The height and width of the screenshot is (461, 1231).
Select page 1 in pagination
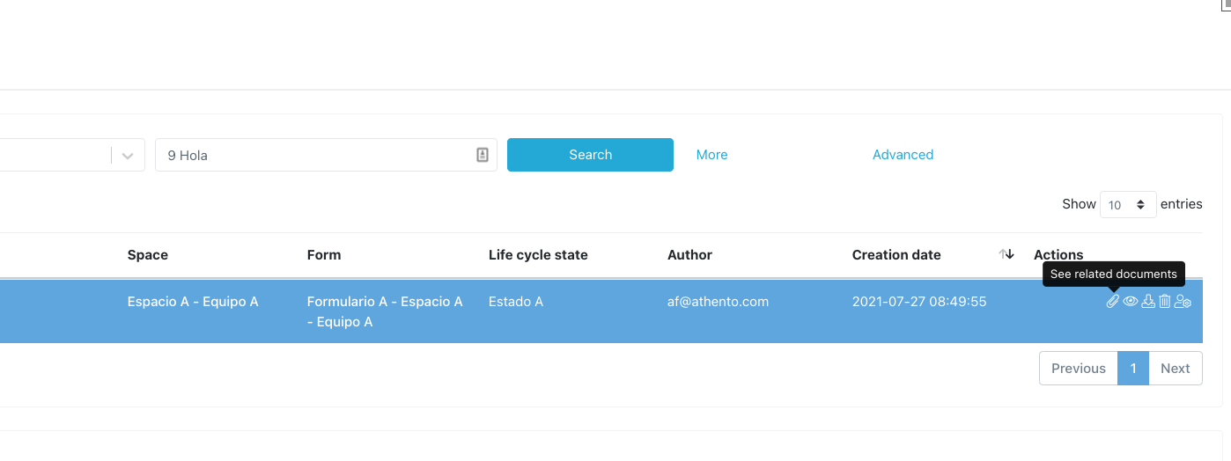coord(1133,369)
